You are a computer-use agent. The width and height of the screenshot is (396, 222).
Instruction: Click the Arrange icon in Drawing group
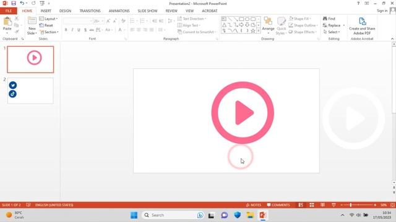pos(268,21)
